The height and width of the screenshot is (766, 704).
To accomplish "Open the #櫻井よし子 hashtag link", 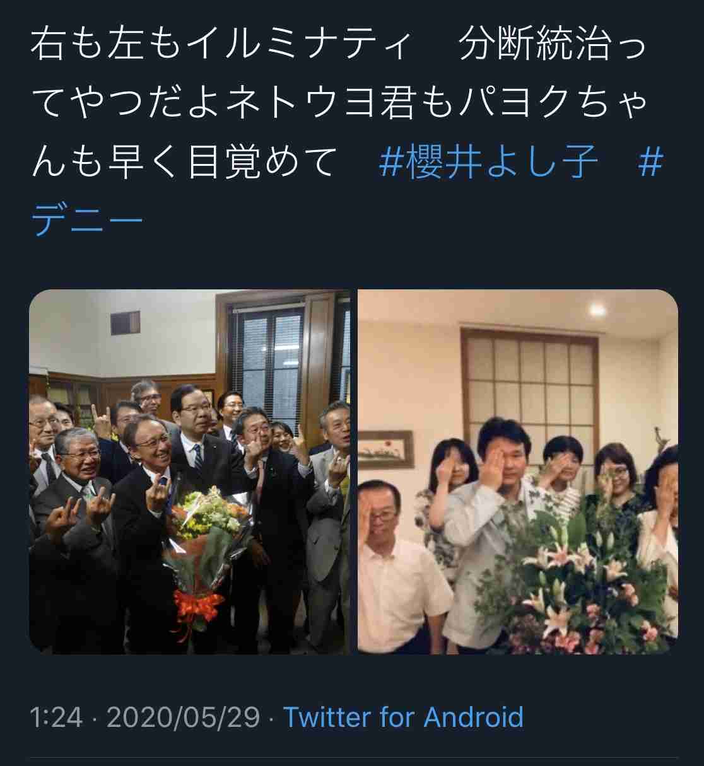I will [x=488, y=161].
